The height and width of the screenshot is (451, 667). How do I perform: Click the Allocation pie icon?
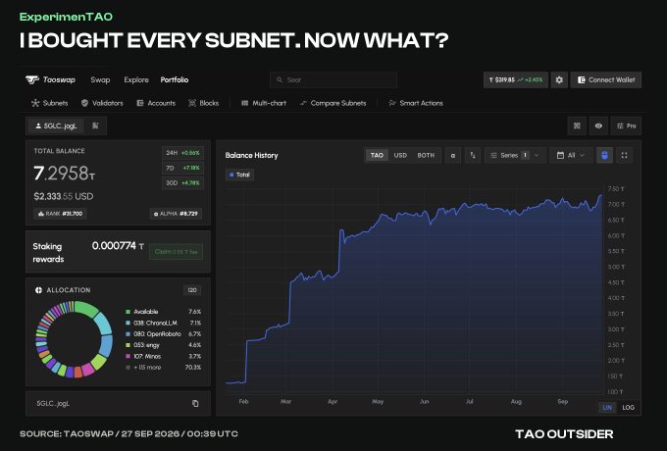coord(38,290)
